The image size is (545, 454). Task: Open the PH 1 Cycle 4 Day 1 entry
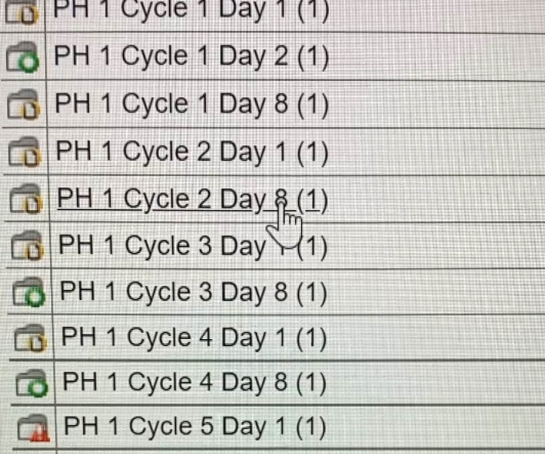coord(194,338)
